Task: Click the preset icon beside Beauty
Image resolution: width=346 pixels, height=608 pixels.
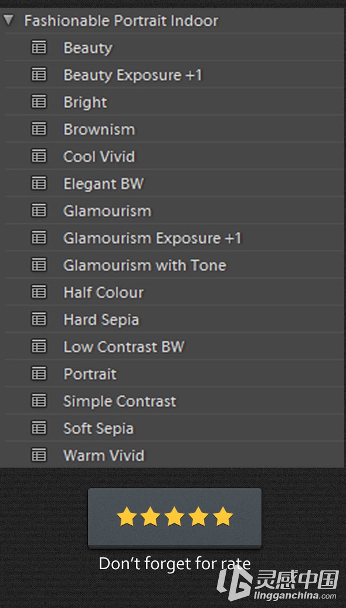Action: click(39, 48)
